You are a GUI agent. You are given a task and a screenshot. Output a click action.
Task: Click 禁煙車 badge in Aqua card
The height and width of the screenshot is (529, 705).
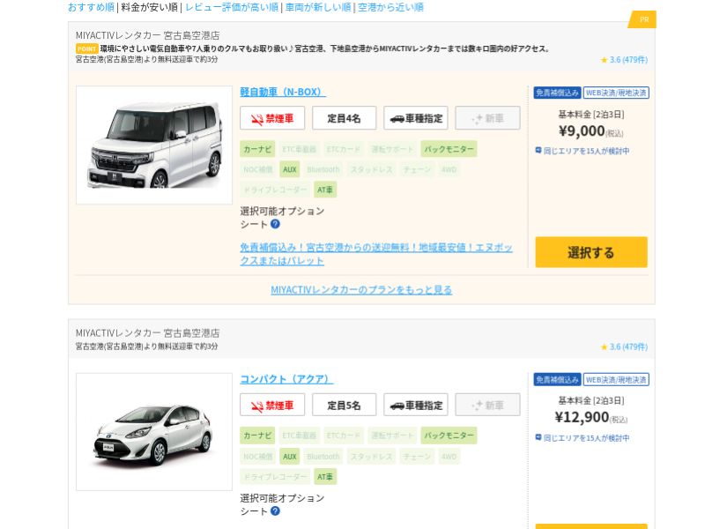(x=272, y=405)
